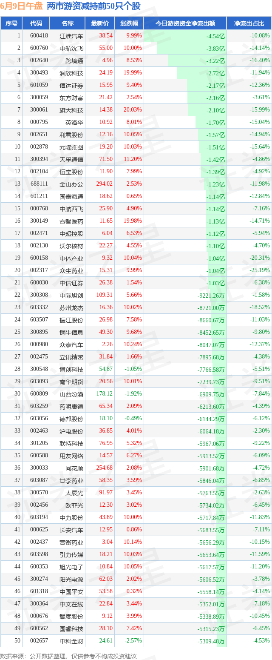
Task: Select the stock name 沃尔核材
Action: click(x=71, y=246)
